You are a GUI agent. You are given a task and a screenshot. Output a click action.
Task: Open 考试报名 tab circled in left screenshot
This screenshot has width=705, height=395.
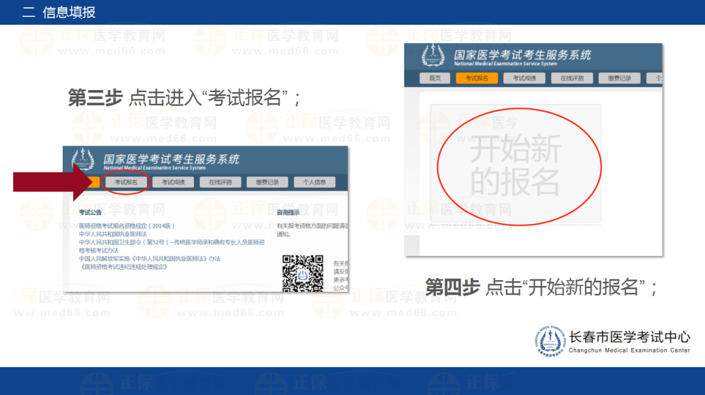coord(127,182)
